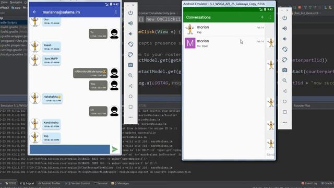This screenshot has height=188, width=334.
Task: Tap Overview square on left emulator toolbar
Action: (x=130, y=107)
